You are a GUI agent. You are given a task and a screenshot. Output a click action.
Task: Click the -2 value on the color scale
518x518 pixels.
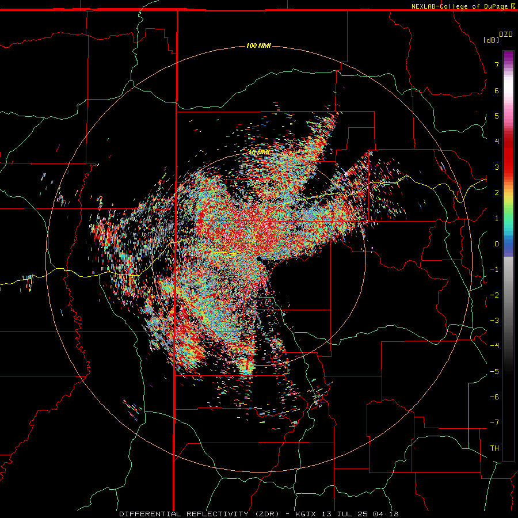pos(494,295)
